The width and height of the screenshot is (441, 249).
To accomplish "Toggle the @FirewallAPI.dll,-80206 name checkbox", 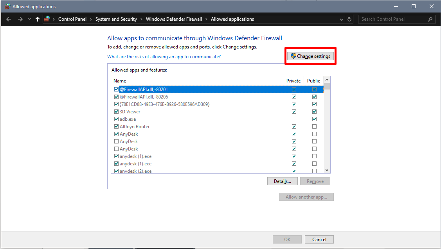I will pos(117,97).
